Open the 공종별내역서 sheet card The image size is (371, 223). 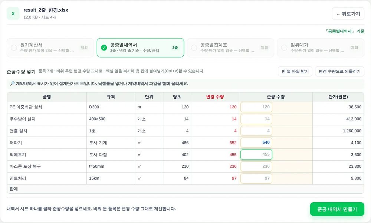tap(140, 47)
